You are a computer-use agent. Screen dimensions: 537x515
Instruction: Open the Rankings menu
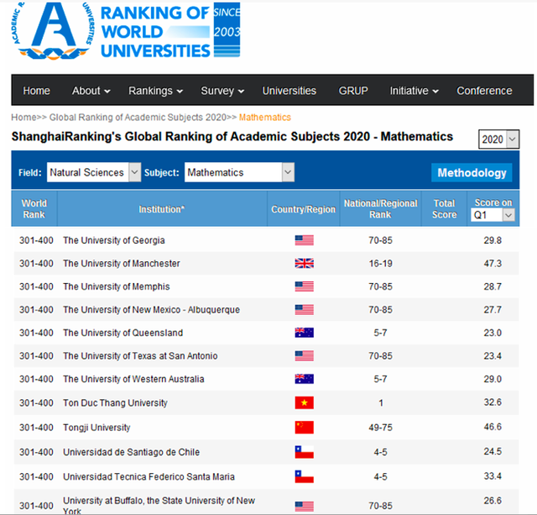[x=155, y=91]
